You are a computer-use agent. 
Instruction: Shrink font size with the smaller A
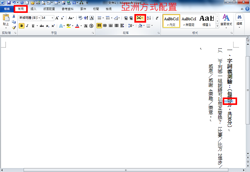point(62,18)
